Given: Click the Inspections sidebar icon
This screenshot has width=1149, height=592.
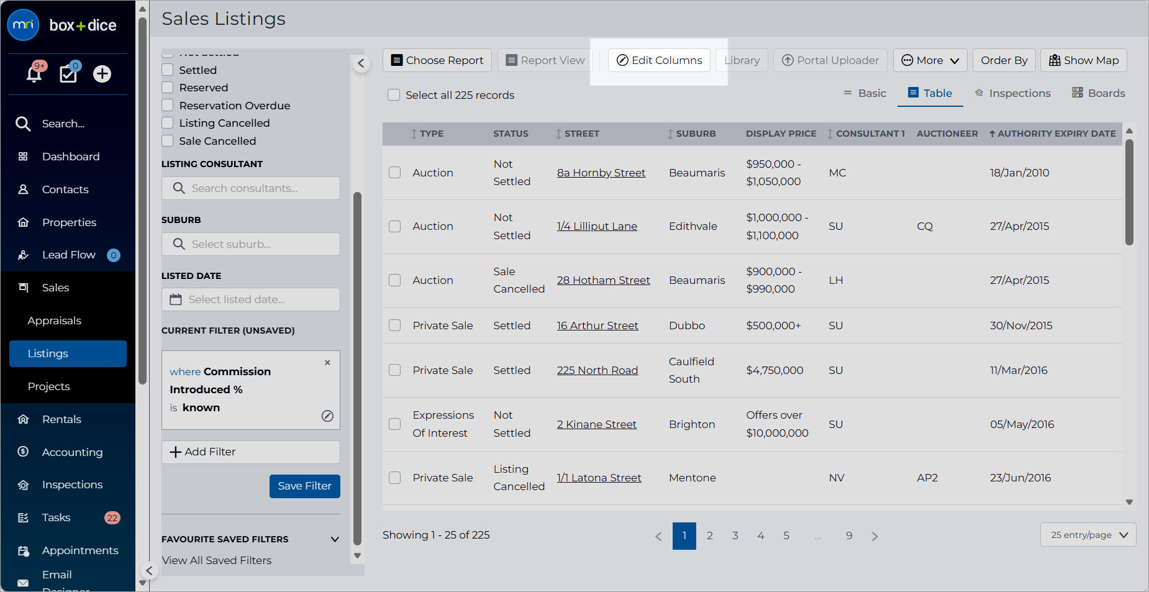Looking at the screenshot, I should click(x=23, y=485).
